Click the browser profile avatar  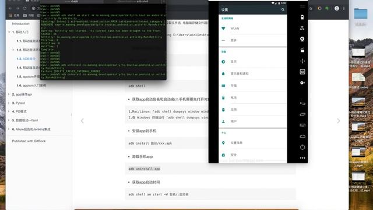coord(337,8)
